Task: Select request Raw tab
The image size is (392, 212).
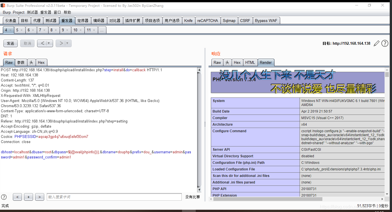Action: tap(9, 62)
